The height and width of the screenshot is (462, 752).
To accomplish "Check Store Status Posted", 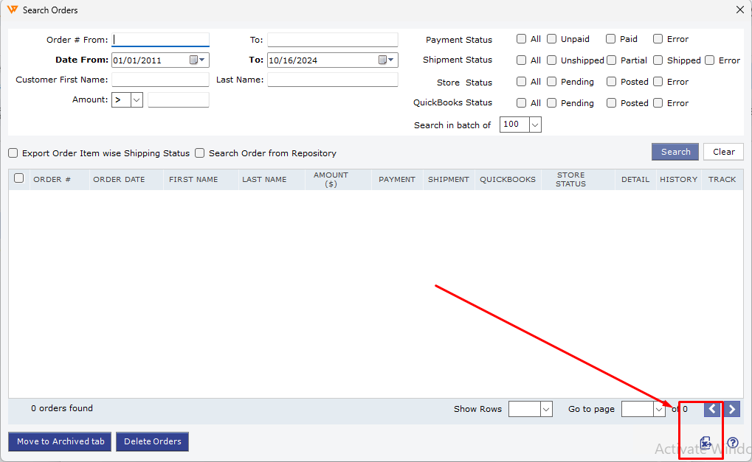I will (x=612, y=81).
